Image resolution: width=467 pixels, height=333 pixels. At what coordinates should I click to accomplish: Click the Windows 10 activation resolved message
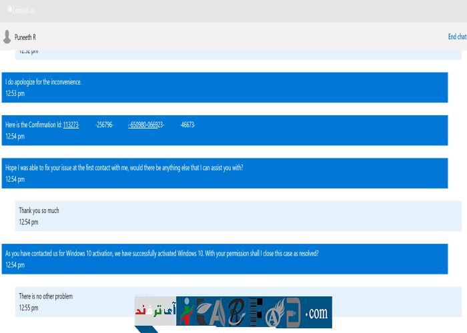[161, 253]
